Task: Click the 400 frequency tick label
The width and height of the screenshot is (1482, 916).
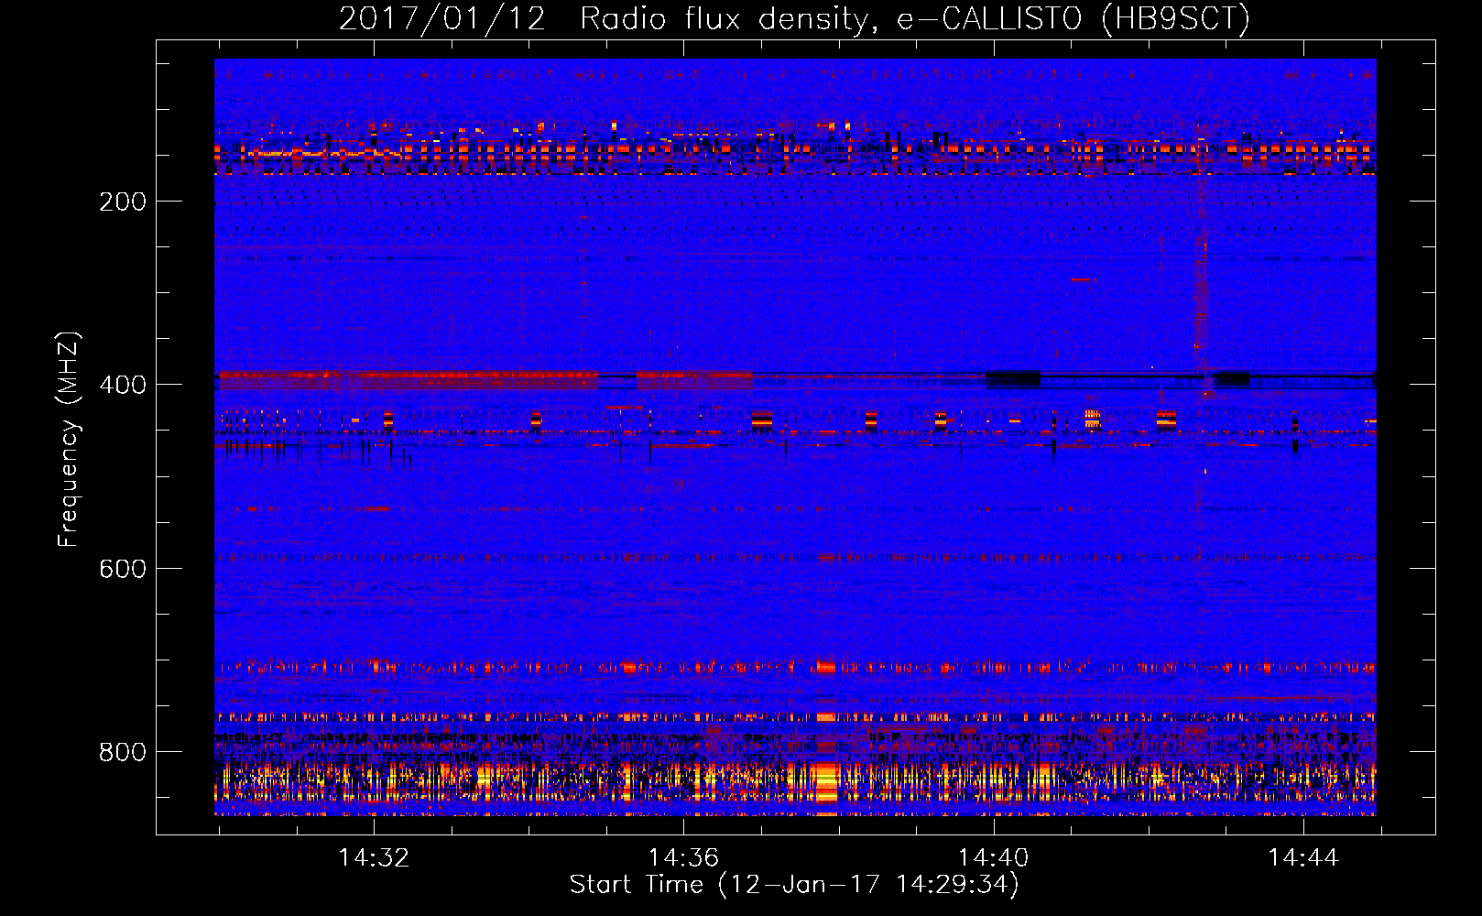Action: [x=123, y=385]
